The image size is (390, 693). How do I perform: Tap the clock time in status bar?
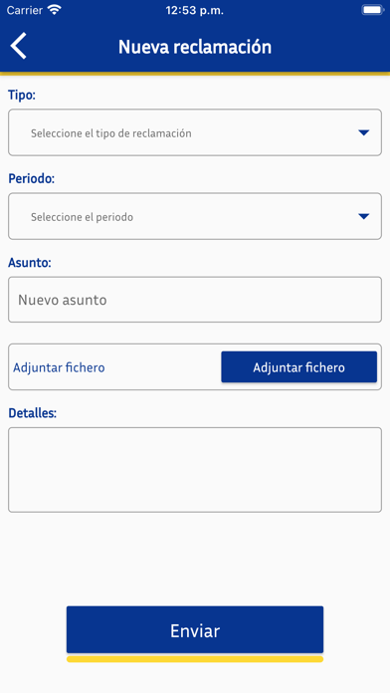tap(195, 11)
